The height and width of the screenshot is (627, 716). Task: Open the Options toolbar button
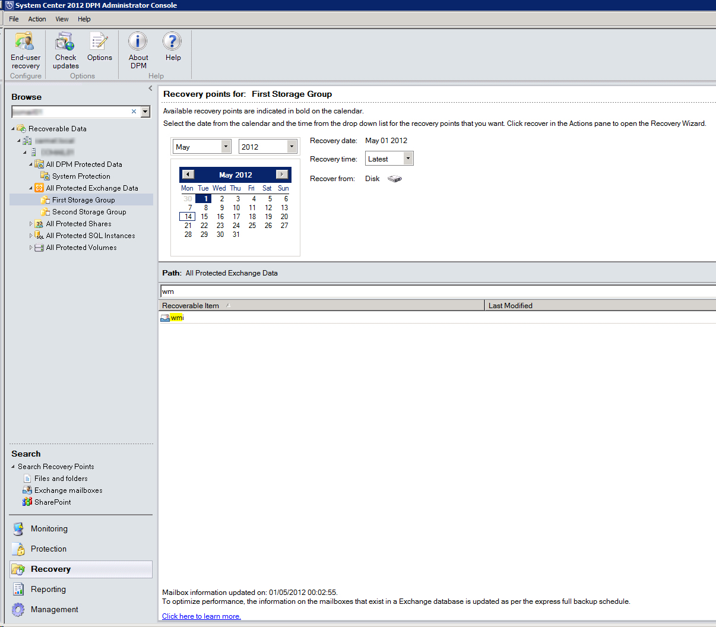[99, 47]
